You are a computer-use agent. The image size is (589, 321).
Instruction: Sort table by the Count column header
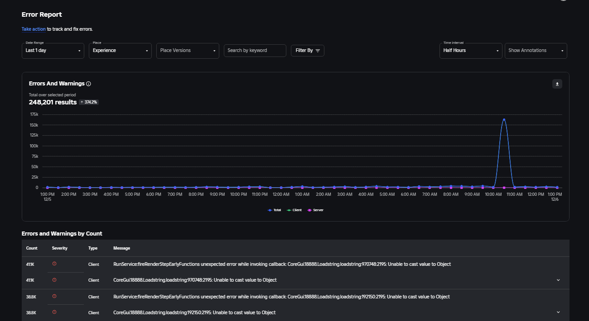[32, 248]
